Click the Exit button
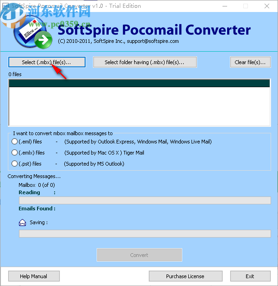The image size is (278, 286). click(250, 276)
